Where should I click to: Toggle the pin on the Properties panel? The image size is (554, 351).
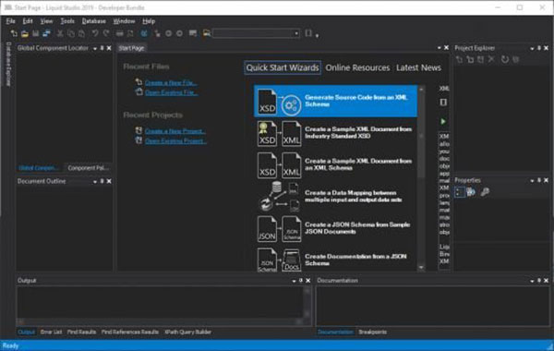[x=539, y=180]
